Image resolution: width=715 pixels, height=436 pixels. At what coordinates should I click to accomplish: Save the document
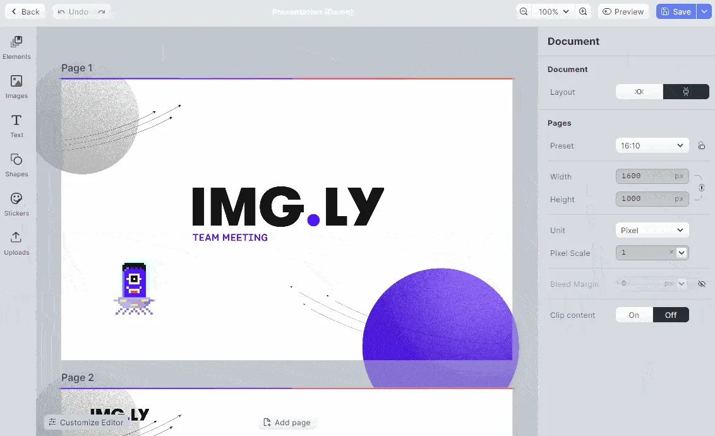tap(676, 11)
